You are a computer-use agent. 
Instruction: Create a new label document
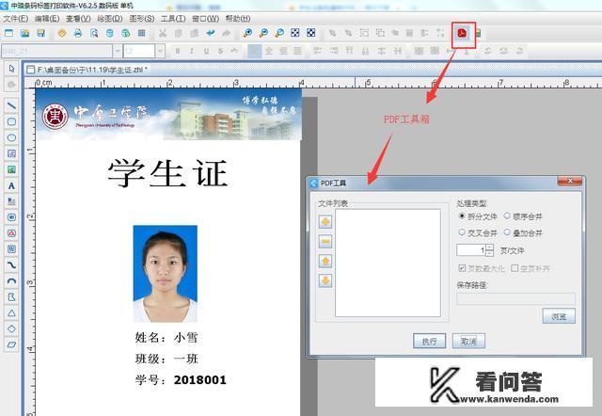tap(8, 33)
